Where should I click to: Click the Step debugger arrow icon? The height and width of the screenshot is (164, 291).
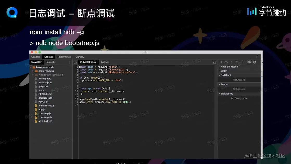pos(242,62)
